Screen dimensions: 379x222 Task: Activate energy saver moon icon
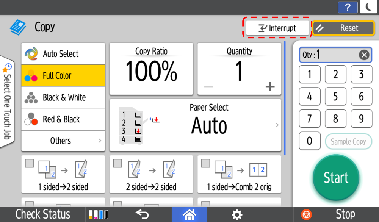click(368, 7)
